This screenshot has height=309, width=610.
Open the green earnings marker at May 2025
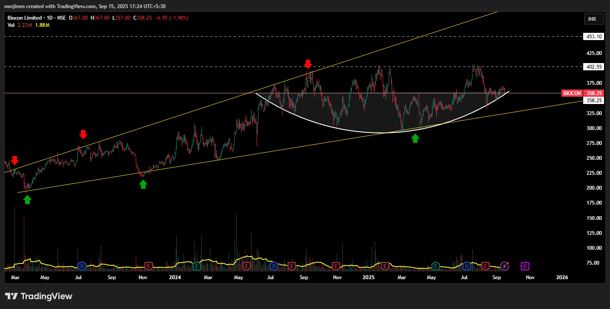click(x=435, y=266)
